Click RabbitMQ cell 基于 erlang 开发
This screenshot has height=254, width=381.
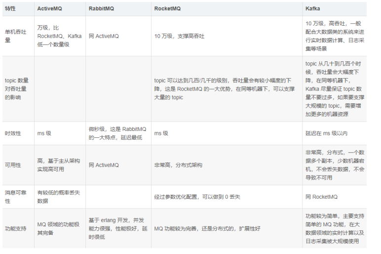click(118, 228)
